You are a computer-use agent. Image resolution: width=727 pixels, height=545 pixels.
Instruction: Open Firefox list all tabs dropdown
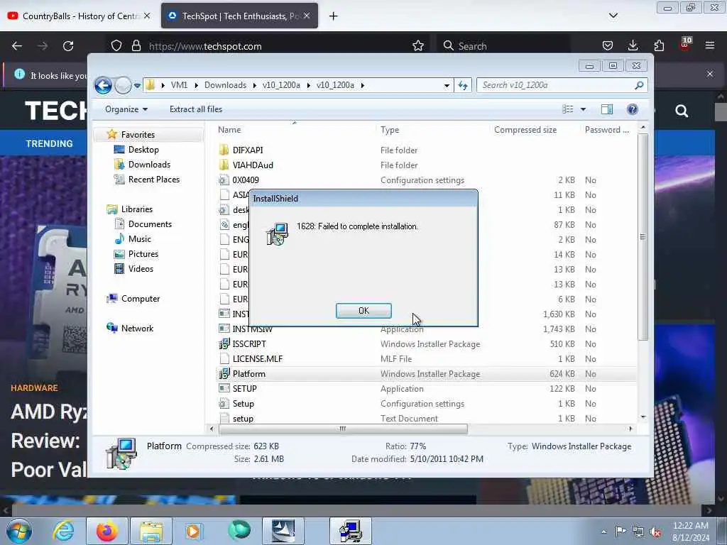pos(613,16)
